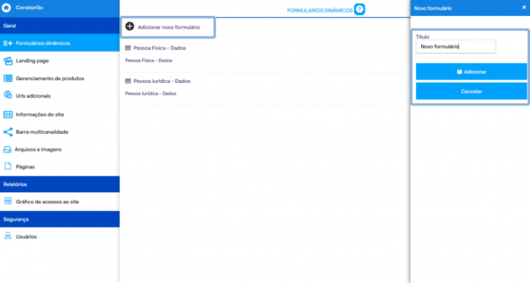Click the CorretorGo home icon
The image size is (530, 283).
7,7
